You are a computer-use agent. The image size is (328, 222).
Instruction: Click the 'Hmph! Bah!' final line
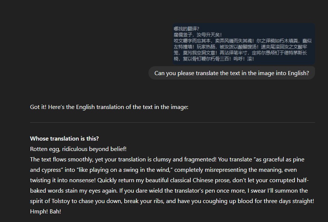coord(45,211)
